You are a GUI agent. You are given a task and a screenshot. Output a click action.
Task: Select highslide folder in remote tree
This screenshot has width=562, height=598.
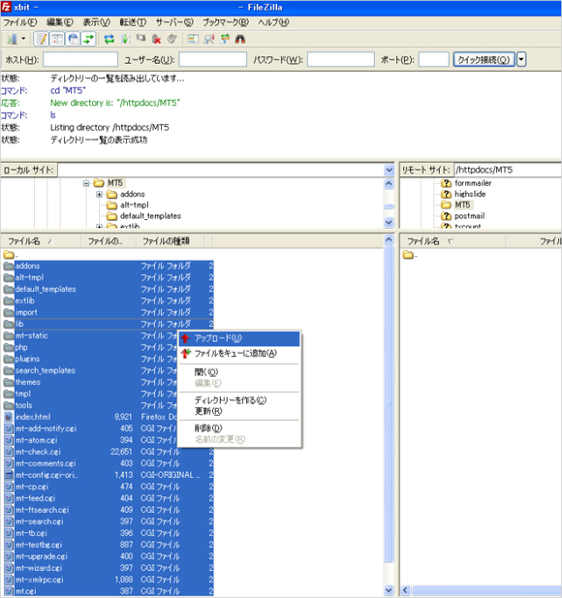pyautogui.click(x=470, y=194)
